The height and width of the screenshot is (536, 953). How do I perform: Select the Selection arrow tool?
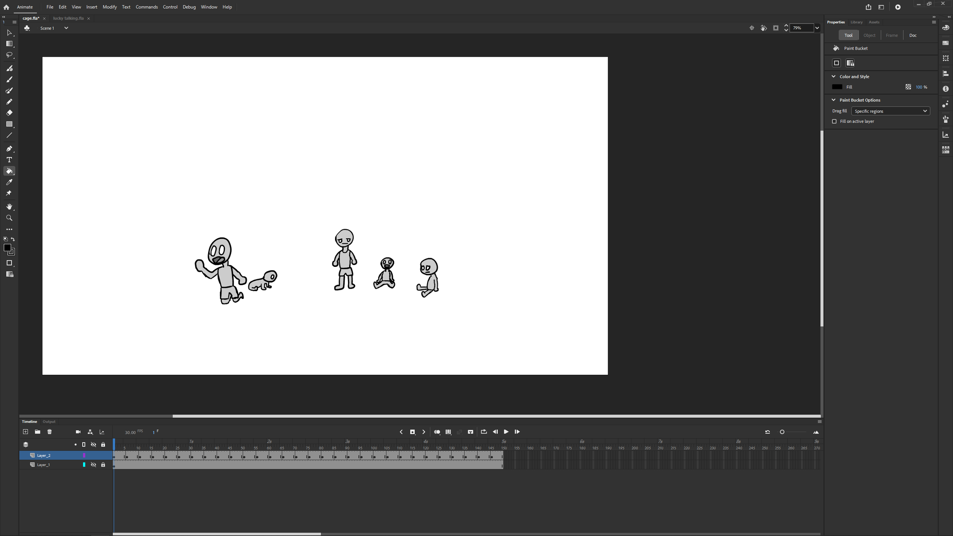point(9,33)
